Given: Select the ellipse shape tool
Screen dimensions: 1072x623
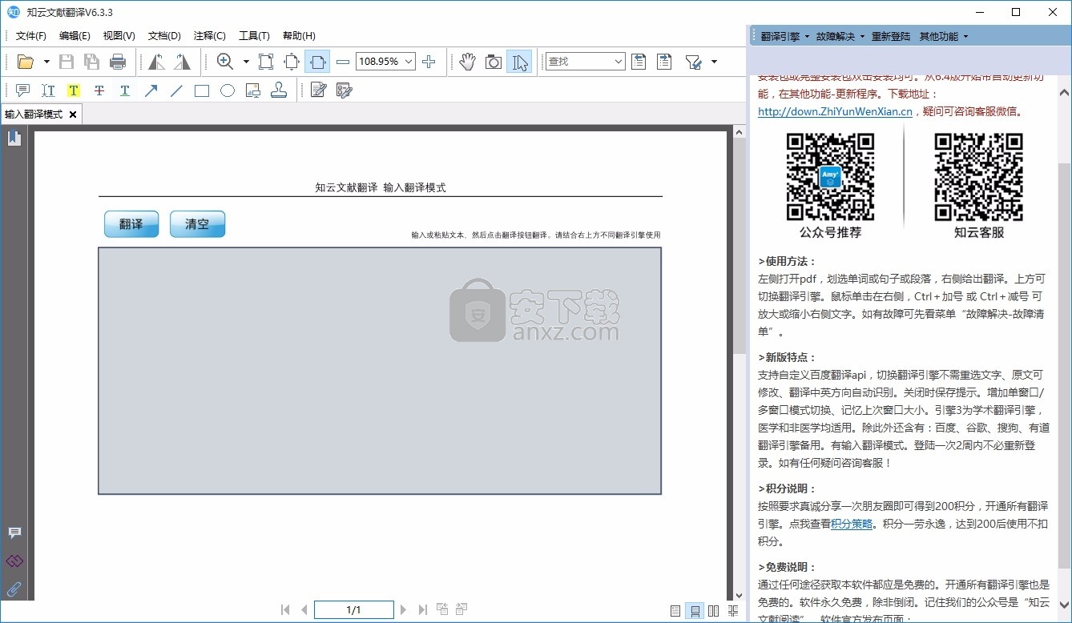Looking at the screenshot, I should 228,90.
